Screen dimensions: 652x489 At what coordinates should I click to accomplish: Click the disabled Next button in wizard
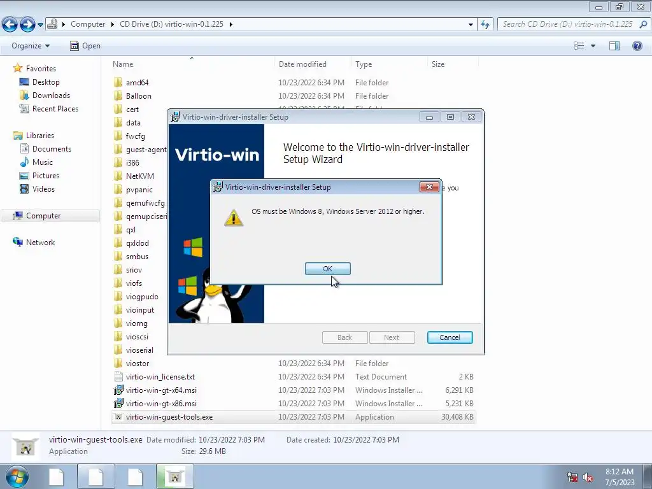(392, 337)
